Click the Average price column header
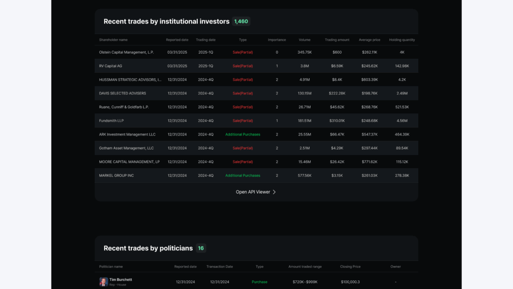This screenshot has height=289, width=513. coord(369,40)
